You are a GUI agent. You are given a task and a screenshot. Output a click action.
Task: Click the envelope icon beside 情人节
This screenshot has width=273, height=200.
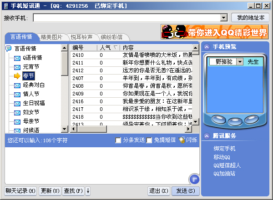tap(17, 95)
